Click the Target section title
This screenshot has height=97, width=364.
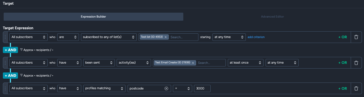(8, 4)
